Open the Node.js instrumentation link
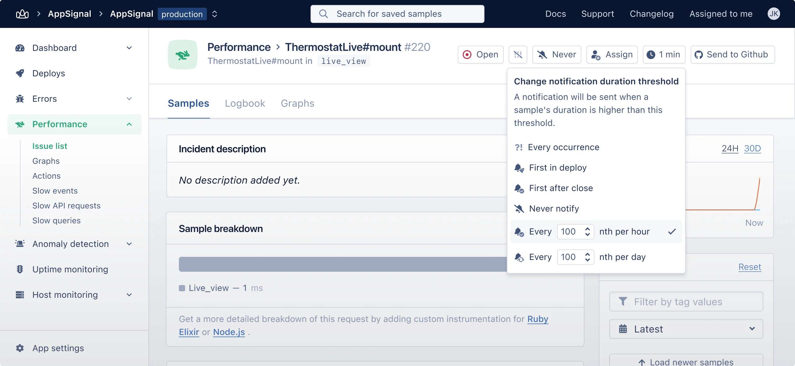 pyautogui.click(x=229, y=332)
